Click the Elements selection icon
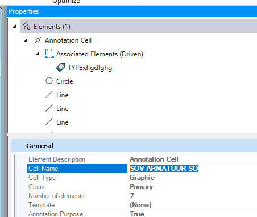Screen dimensions: 257x217 click(x=26, y=26)
